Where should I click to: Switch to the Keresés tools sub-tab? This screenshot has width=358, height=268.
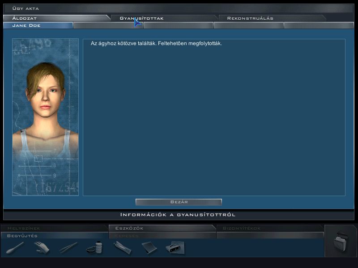[x=127, y=235]
